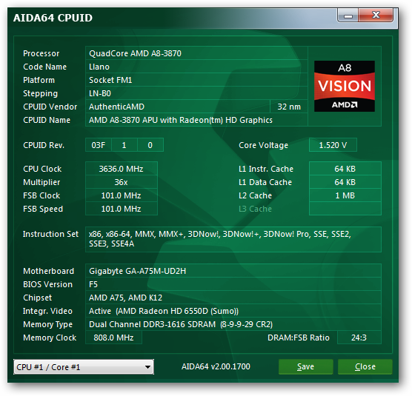Click the 32 nm process field
Image resolution: width=412 pixels, height=396 pixels.
[289, 107]
